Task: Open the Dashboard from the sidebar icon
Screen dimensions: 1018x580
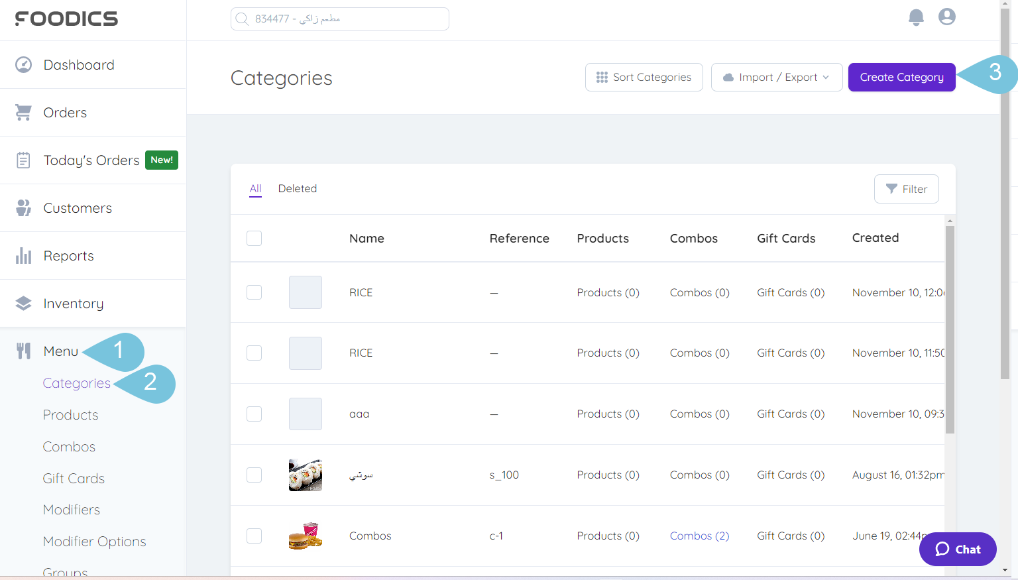Action: click(x=24, y=64)
